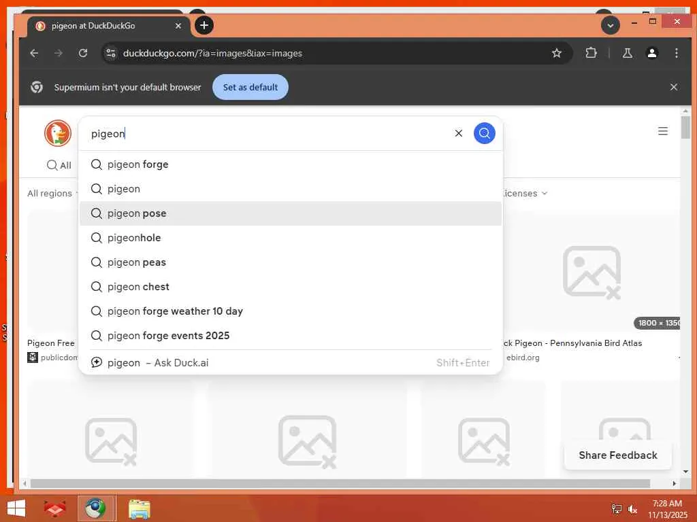
Task: Open the 1800 × 1350 image thumbnail
Action: [591, 271]
